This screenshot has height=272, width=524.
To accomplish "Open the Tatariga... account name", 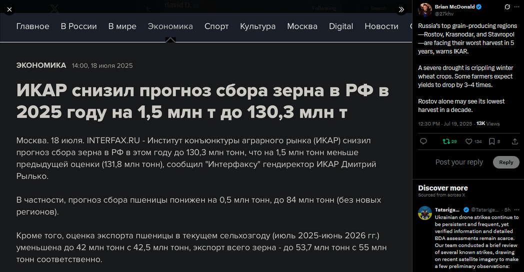I will pyautogui.click(x=447, y=210).
